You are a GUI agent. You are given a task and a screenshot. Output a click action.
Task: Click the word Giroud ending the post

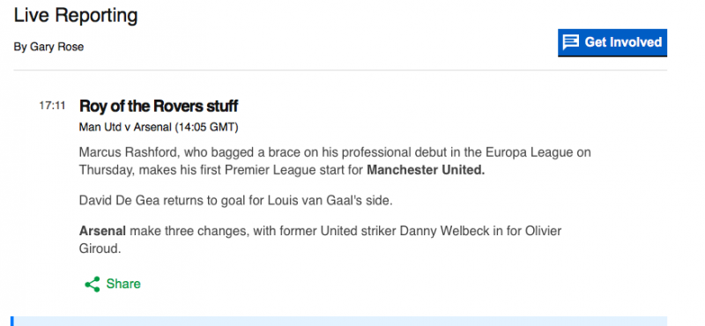(x=99, y=248)
